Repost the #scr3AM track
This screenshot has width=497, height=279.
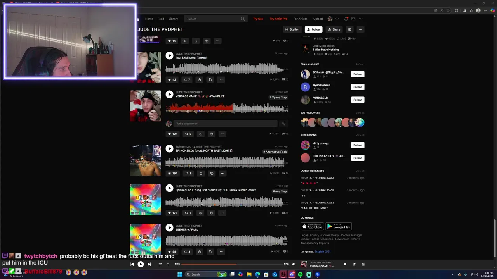(x=187, y=79)
